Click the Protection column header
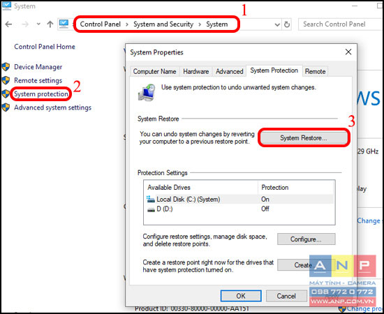Viewport: 384px width, 314px height. [x=296, y=188]
